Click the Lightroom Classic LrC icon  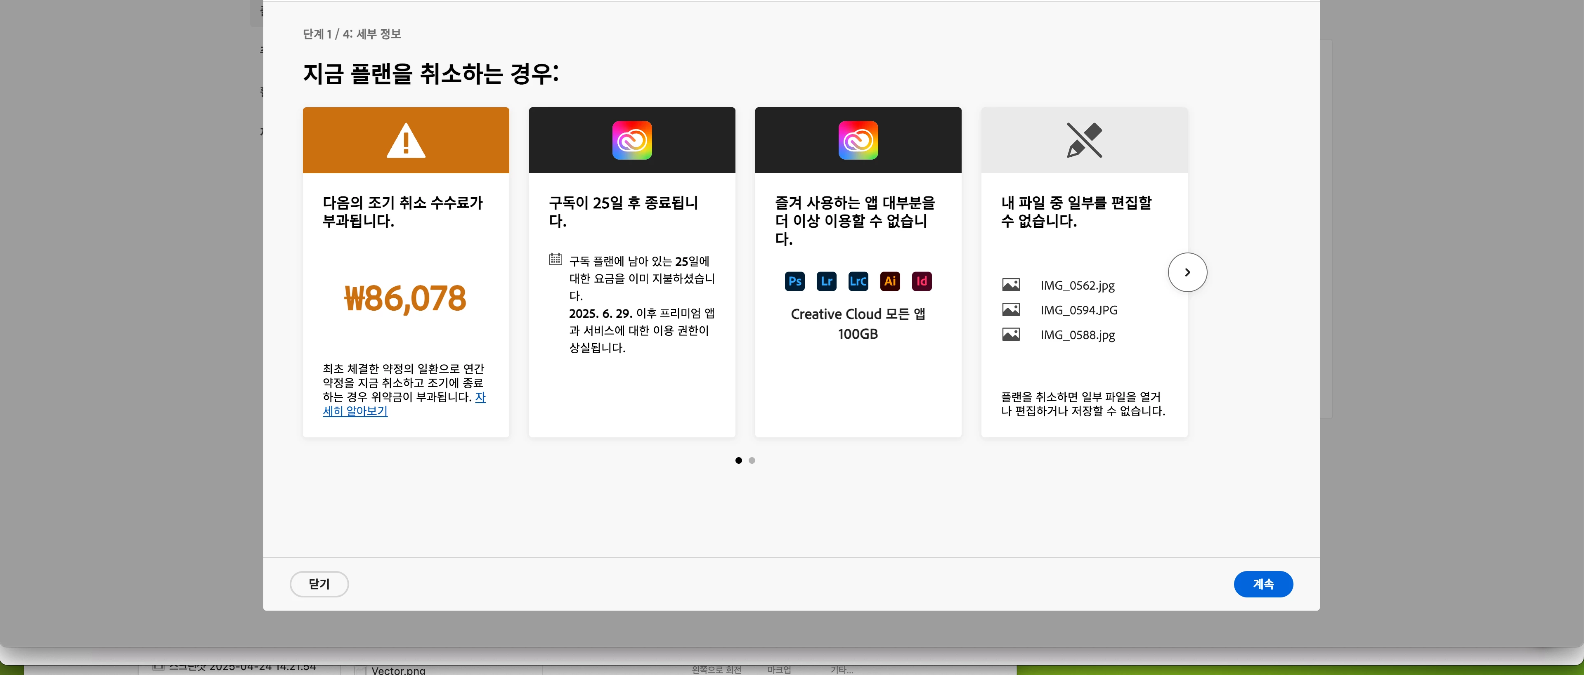[858, 281]
